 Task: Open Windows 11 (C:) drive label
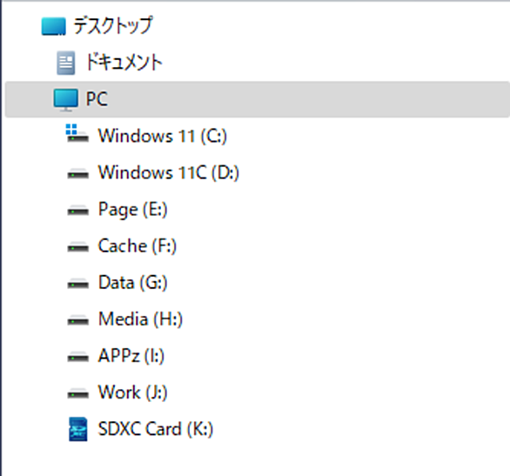162,136
